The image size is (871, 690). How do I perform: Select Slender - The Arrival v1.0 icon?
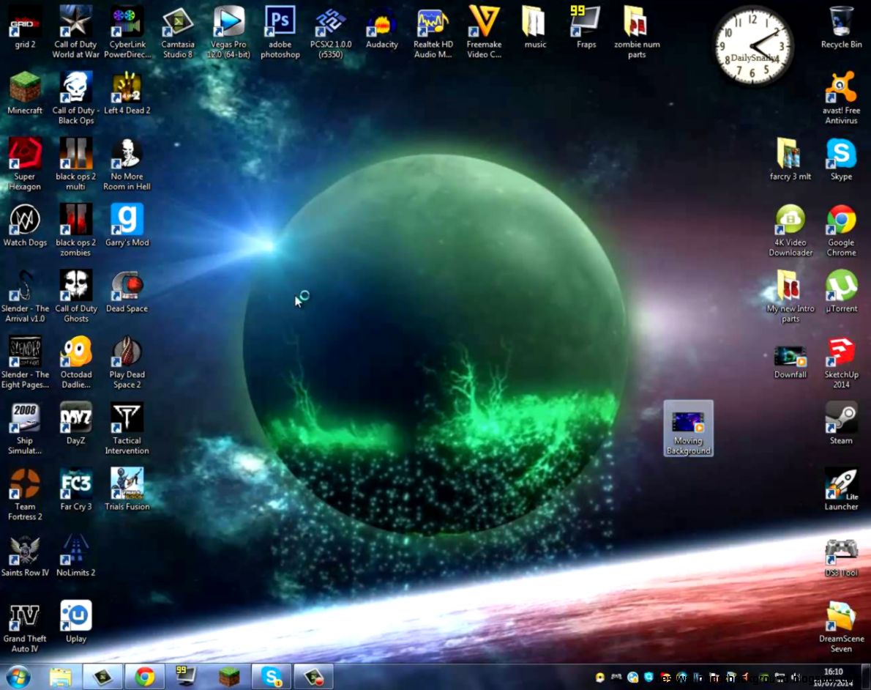point(24,296)
